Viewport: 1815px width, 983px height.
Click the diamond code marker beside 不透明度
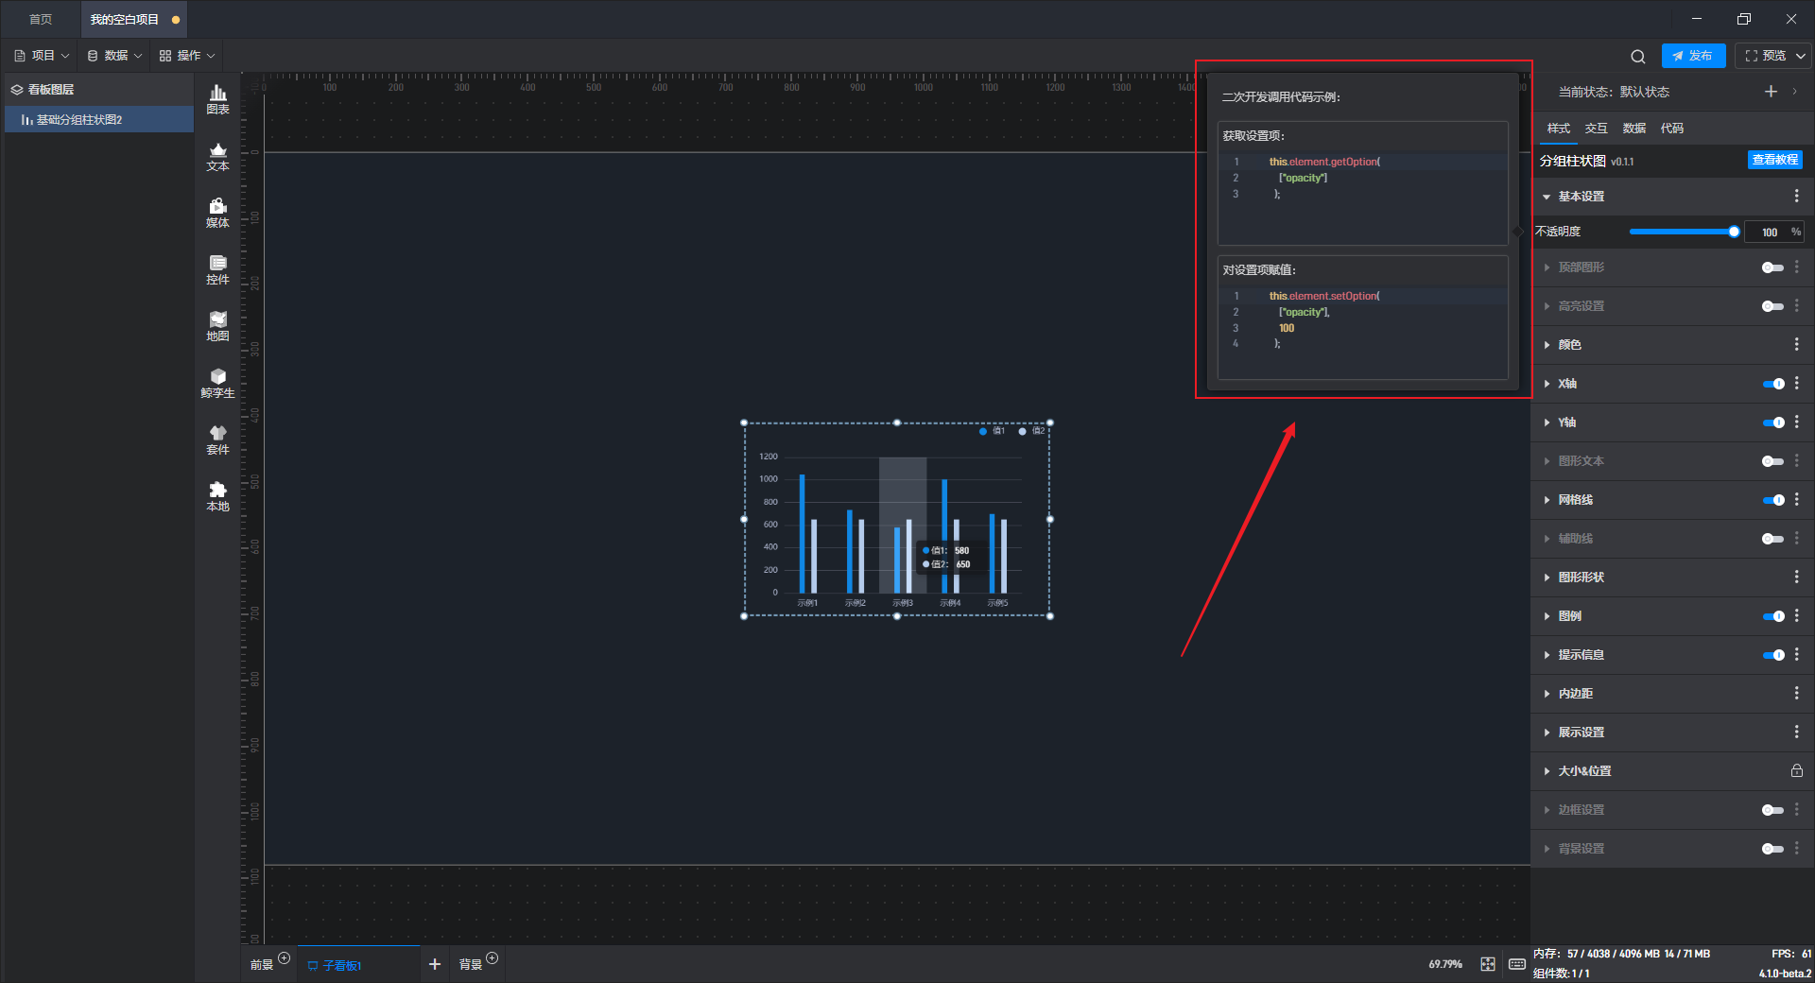(1518, 232)
